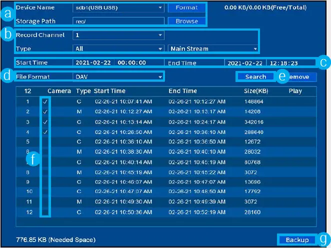Select end time 02-26-21 10:45:22 AM

(197, 172)
